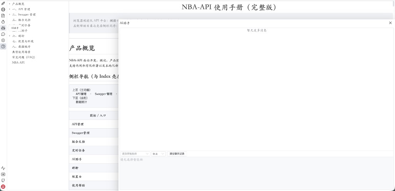This screenshot has height=191, width=395.
Task: Select NBA-API in the help tree
Action: tap(19, 63)
